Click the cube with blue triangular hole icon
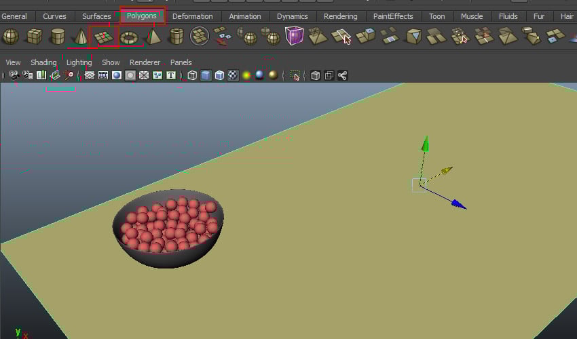Viewport: 577px width, 339px height. coord(413,36)
